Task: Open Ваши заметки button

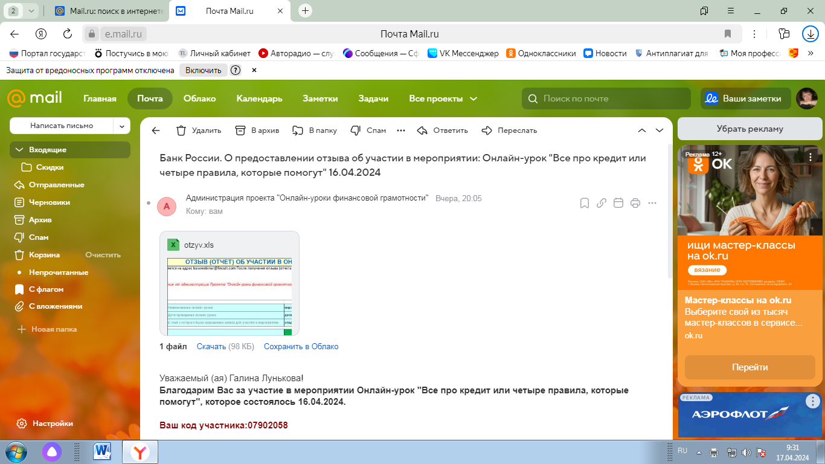Action: click(746, 98)
